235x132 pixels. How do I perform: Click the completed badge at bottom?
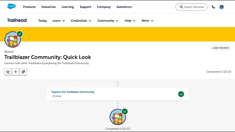point(118,117)
